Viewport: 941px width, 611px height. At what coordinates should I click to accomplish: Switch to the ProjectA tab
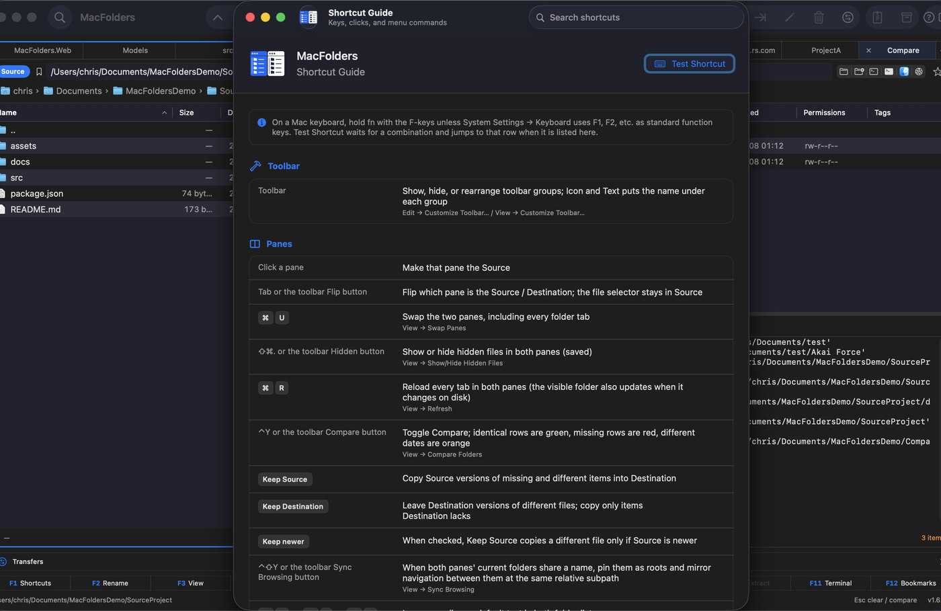(x=826, y=50)
